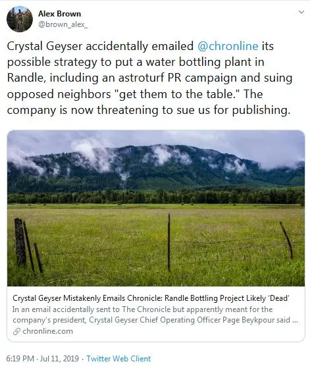Screen dimensions: 310x368
Task: Click the Jul 11, 2019 date
Action: 59,359
